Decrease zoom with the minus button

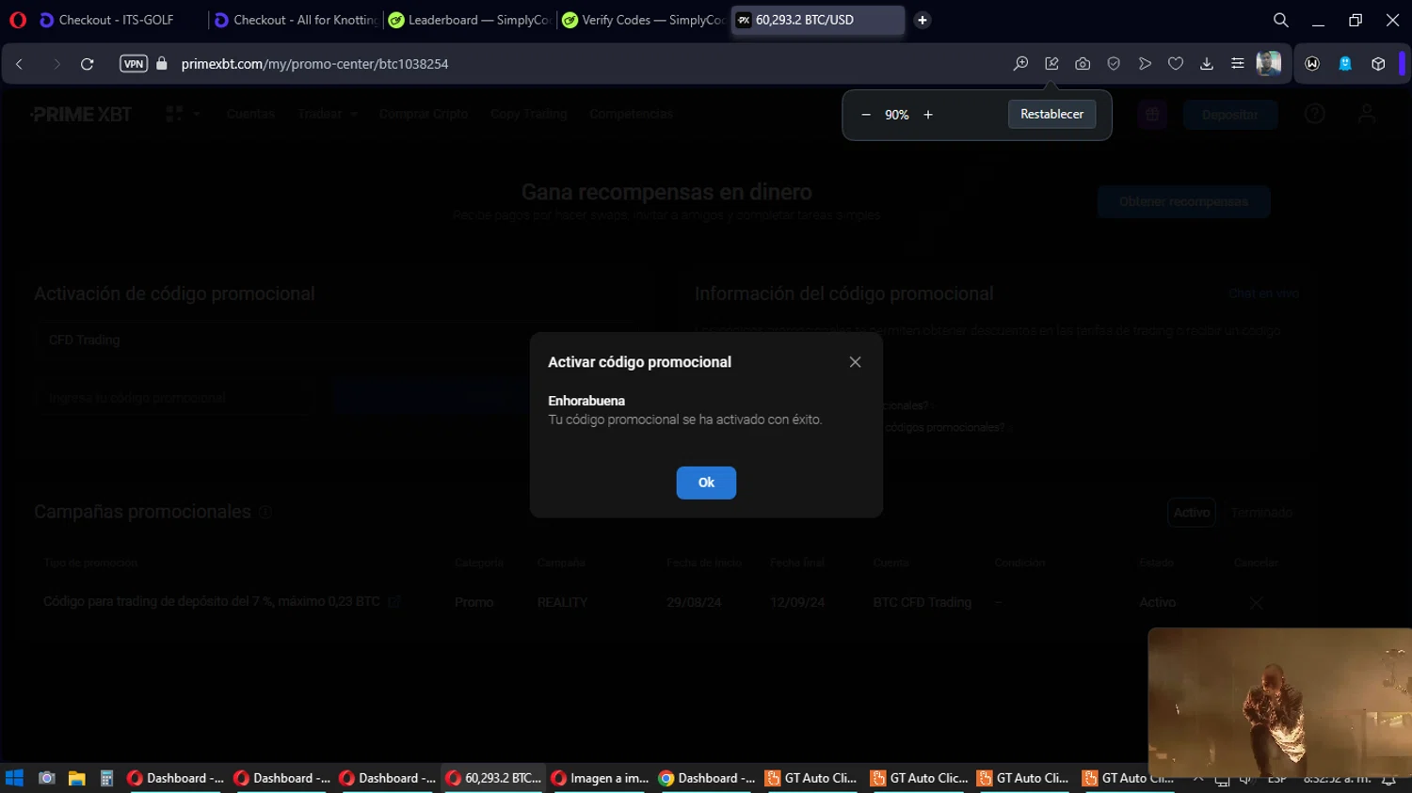866,115
